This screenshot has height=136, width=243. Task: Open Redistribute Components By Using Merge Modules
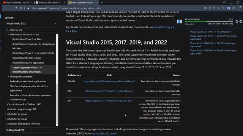[34, 46]
